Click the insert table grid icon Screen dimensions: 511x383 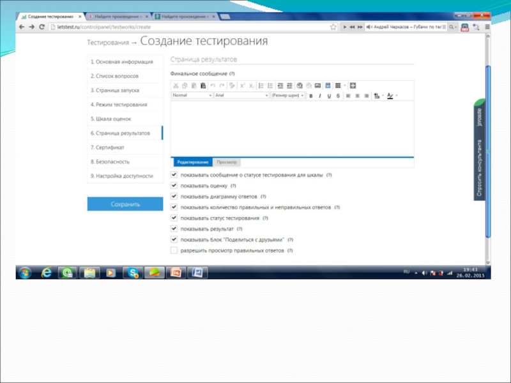click(x=338, y=86)
